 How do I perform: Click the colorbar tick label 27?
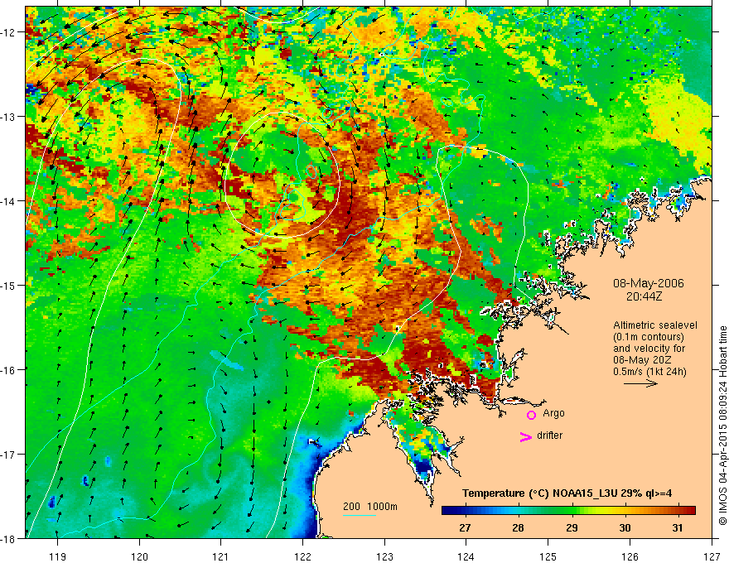(465, 528)
